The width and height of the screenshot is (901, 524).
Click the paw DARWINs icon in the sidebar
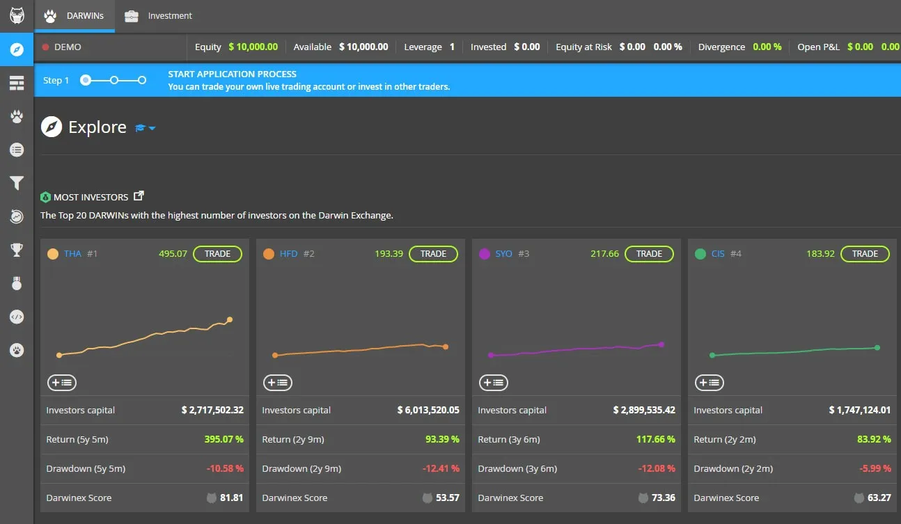(16, 116)
